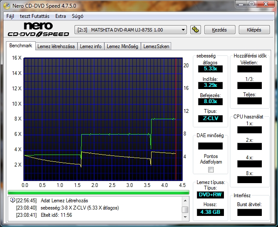The height and width of the screenshot is (227, 278).
Task: Click the Nero app icon in title bar
Action: (x=7, y=6)
